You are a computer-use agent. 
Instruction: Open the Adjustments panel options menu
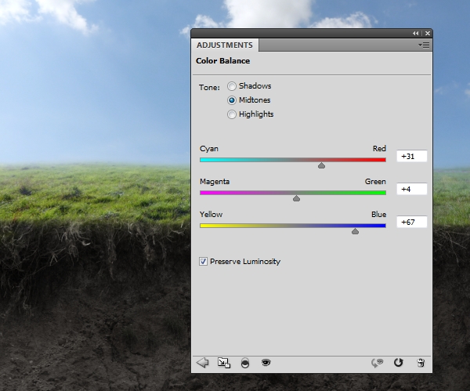[x=424, y=45]
